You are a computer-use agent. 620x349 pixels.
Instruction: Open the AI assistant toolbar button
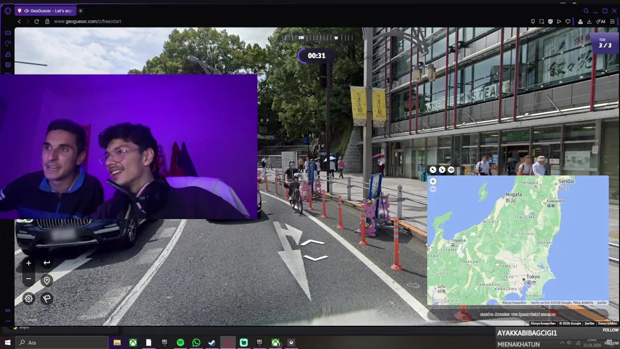coord(601,21)
